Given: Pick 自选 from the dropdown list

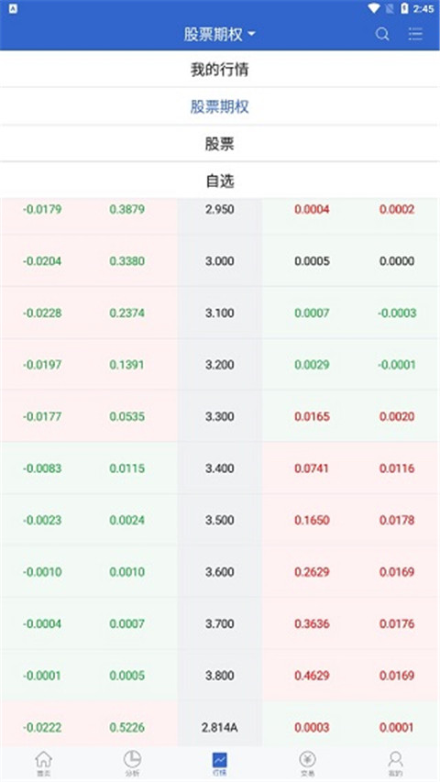Looking at the screenshot, I should tap(219, 181).
